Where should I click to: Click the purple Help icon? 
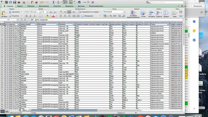coord(93,2)
